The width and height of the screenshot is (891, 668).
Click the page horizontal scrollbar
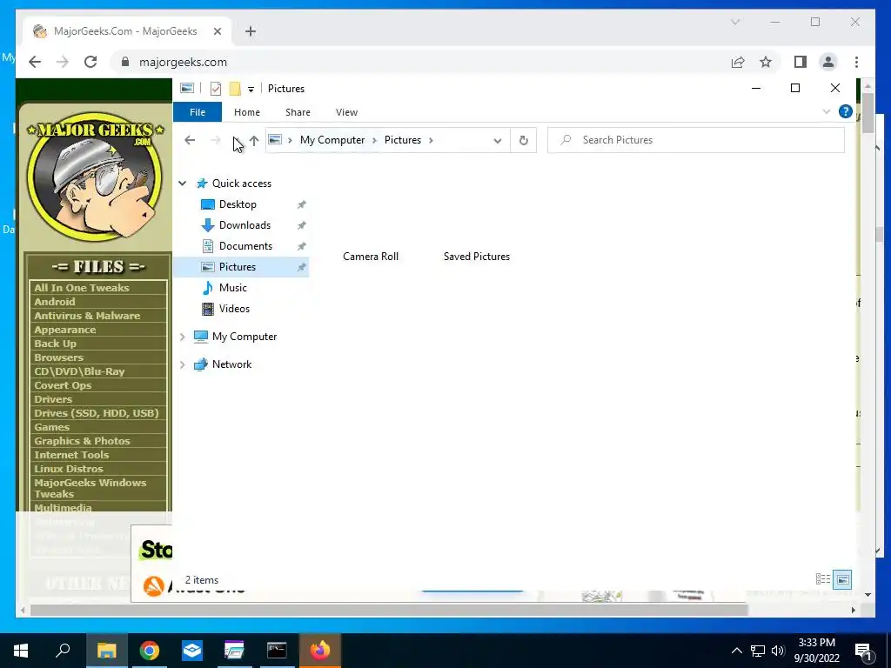pos(389,610)
